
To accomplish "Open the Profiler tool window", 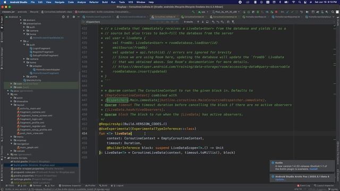I will pyautogui.click(x=90, y=186).
